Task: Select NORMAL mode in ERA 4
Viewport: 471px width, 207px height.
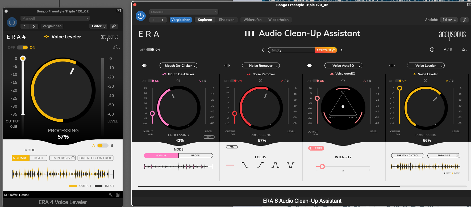Action: 20,158
